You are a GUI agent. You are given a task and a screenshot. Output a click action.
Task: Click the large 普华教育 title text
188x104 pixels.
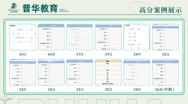[40, 8]
